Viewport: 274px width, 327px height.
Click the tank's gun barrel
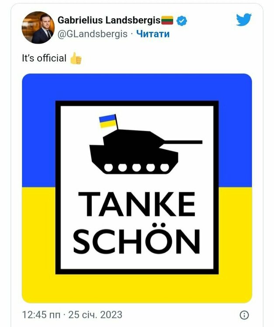pos(184,142)
